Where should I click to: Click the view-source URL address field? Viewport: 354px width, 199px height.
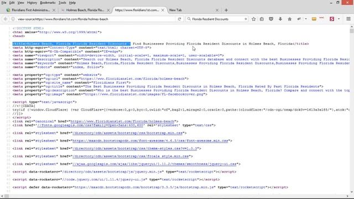(96, 19)
